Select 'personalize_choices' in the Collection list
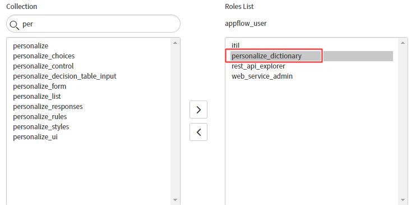This screenshot has height=205, width=416. pyautogui.click(x=44, y=56)
